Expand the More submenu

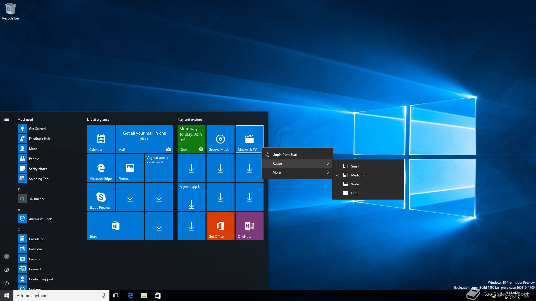297,172
